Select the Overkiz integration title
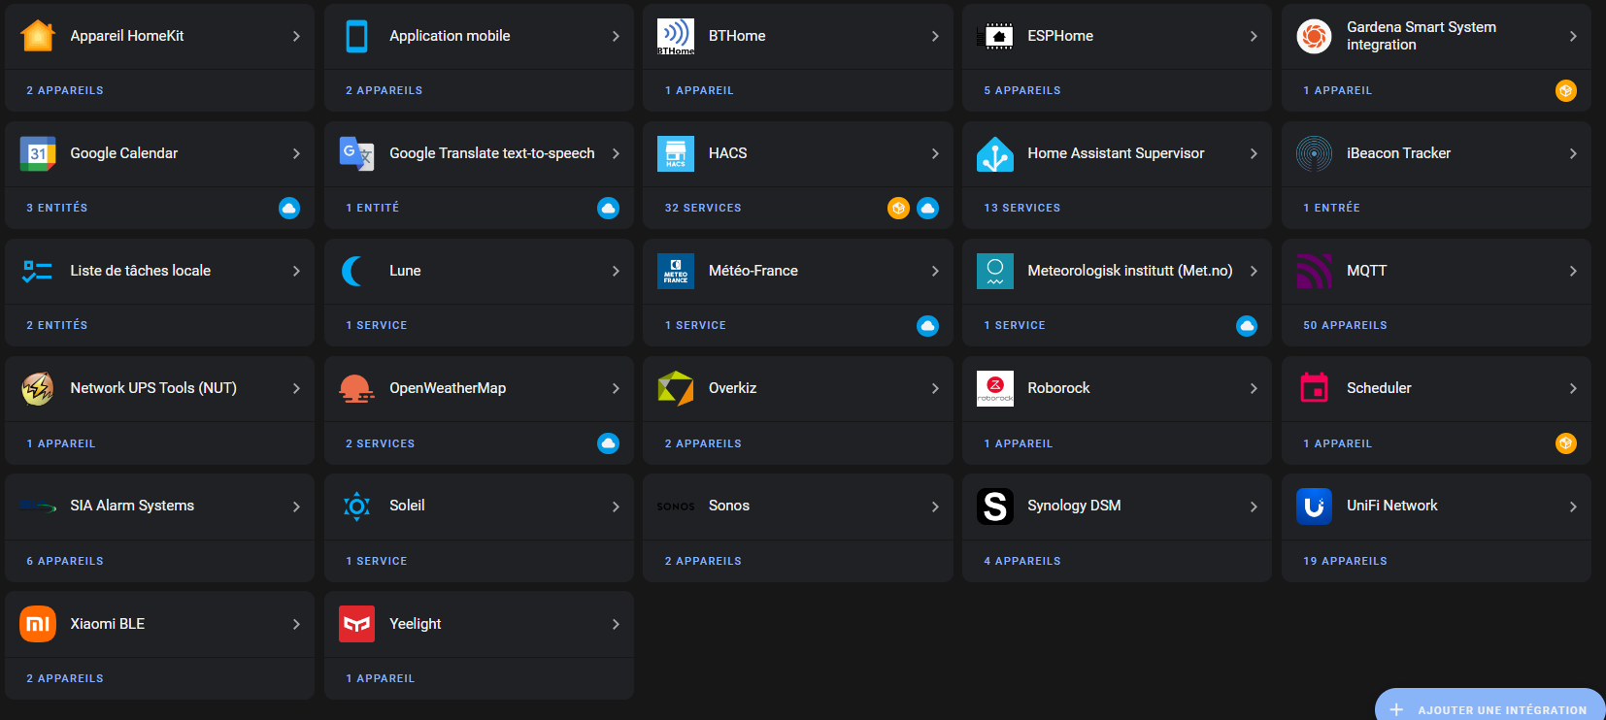The image size is (1606, 720). 732,388
